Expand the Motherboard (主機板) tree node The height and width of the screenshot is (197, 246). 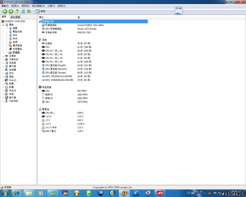click(3, 56)
